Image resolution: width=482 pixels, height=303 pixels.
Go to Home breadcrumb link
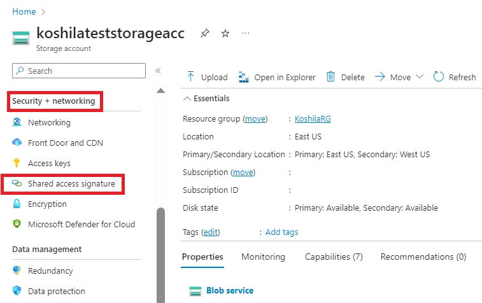(x=24, y=11)
